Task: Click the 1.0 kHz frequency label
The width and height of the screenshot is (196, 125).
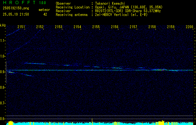Action: tap(2, 57)
